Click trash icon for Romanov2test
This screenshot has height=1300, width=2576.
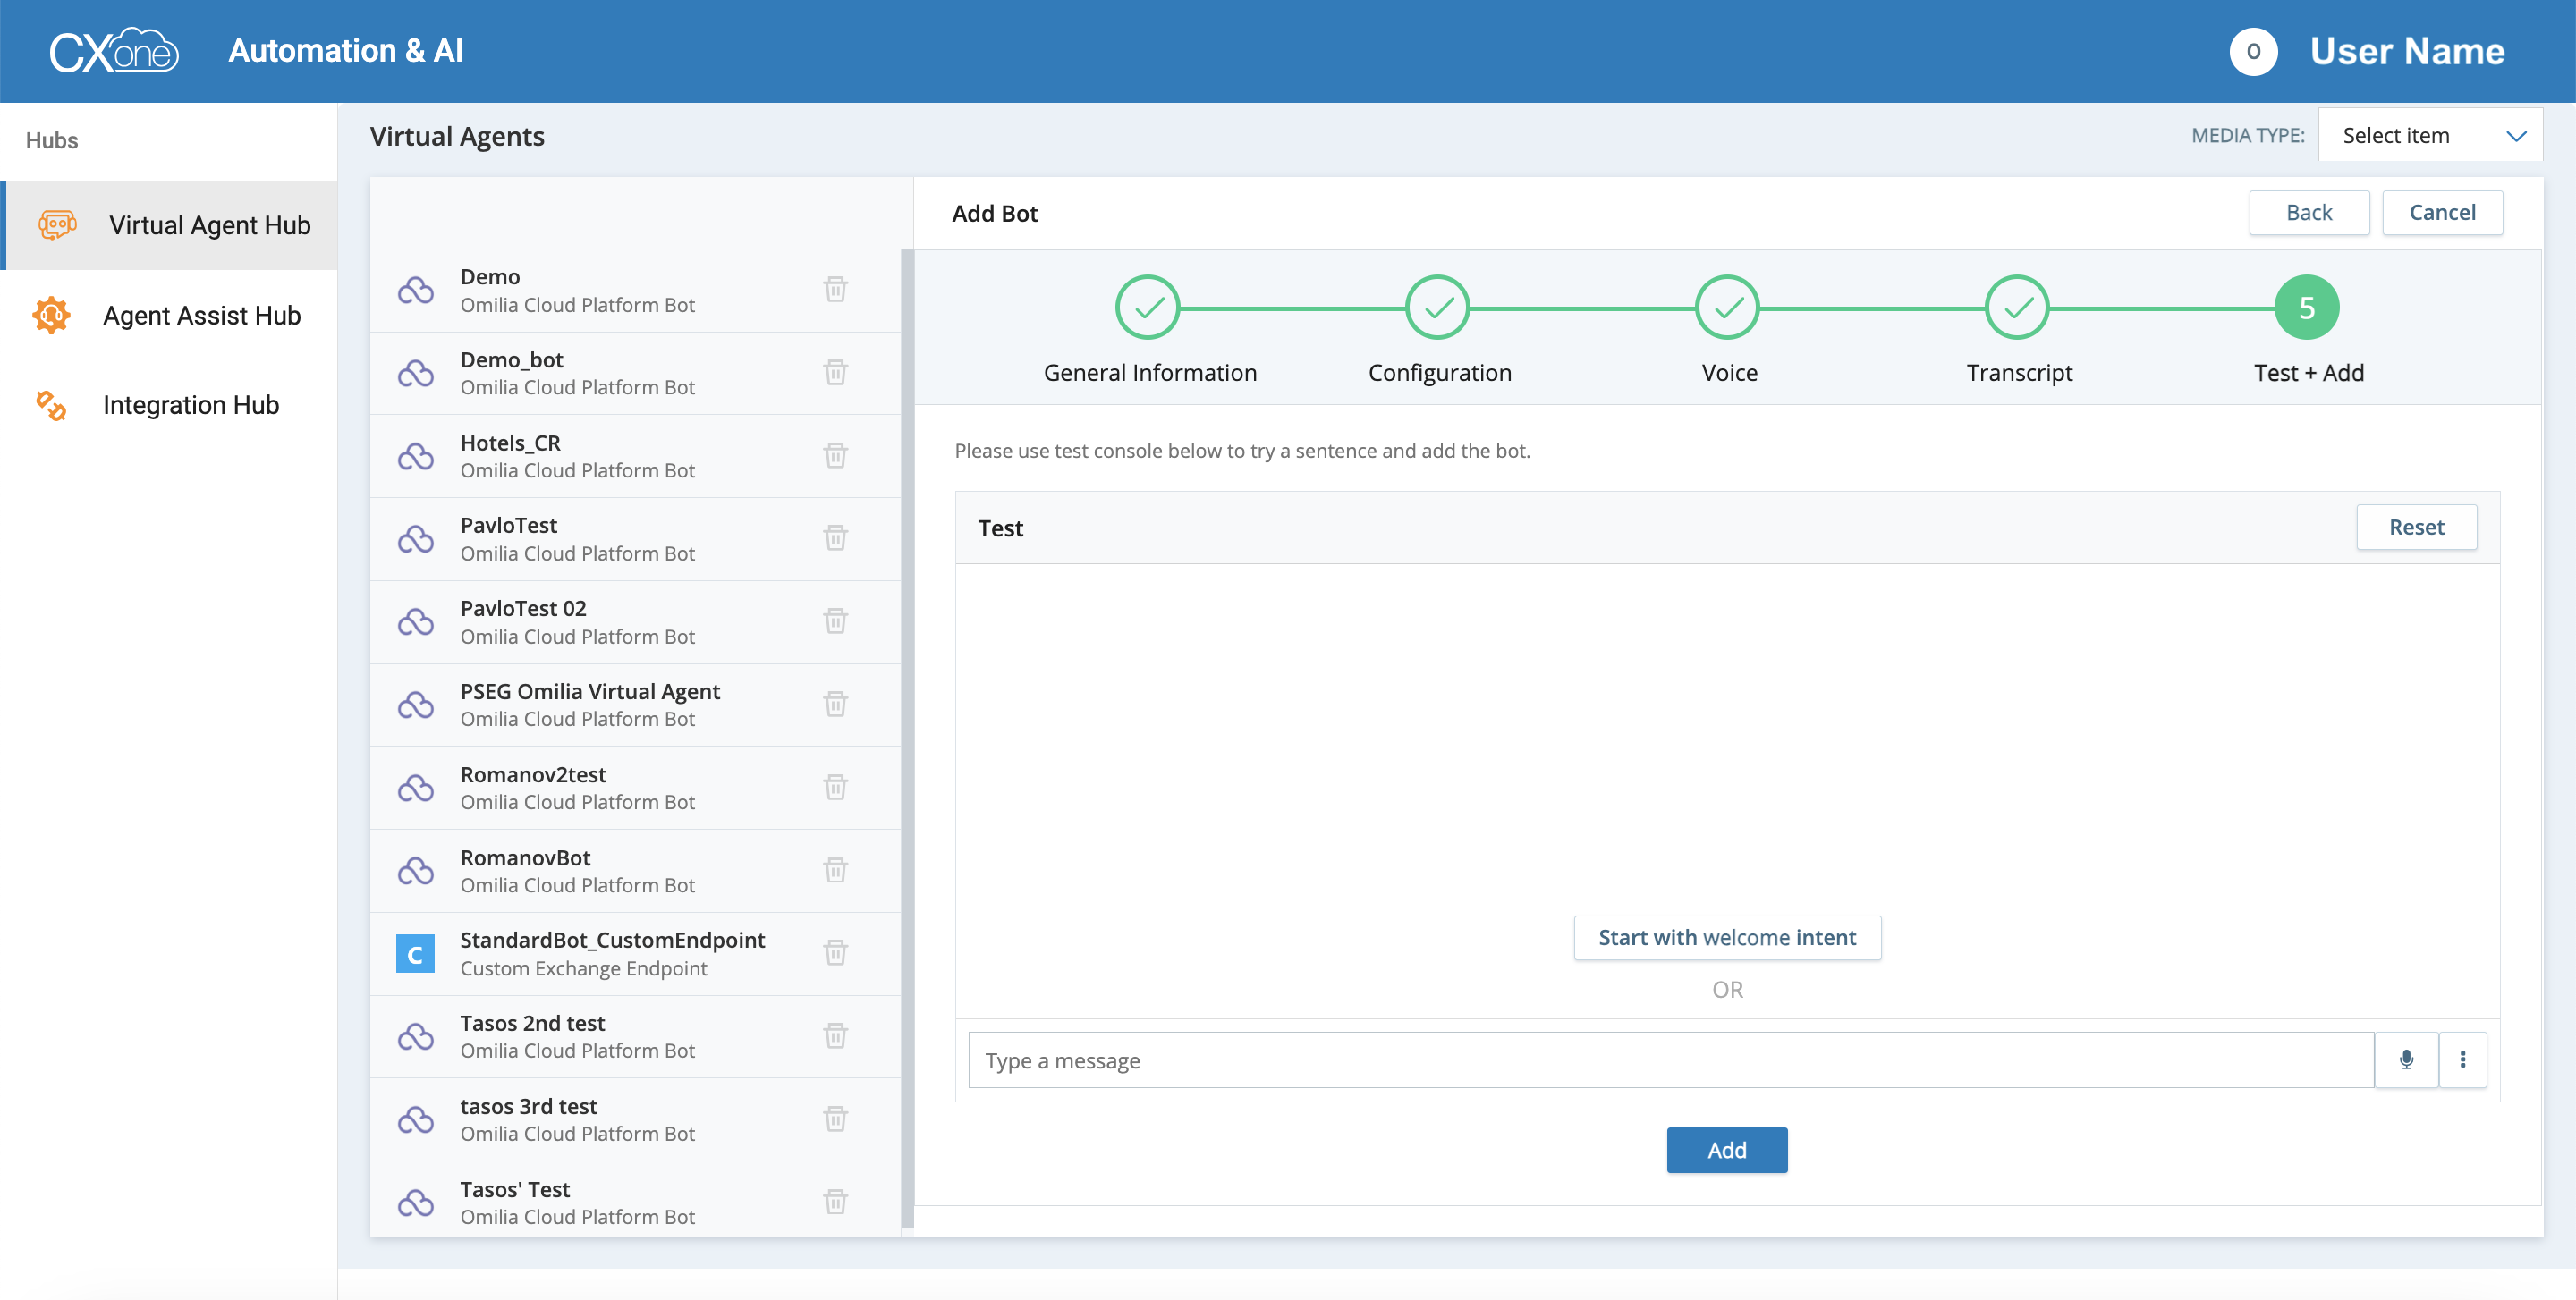pyautogui.click(x=835, y=787)
